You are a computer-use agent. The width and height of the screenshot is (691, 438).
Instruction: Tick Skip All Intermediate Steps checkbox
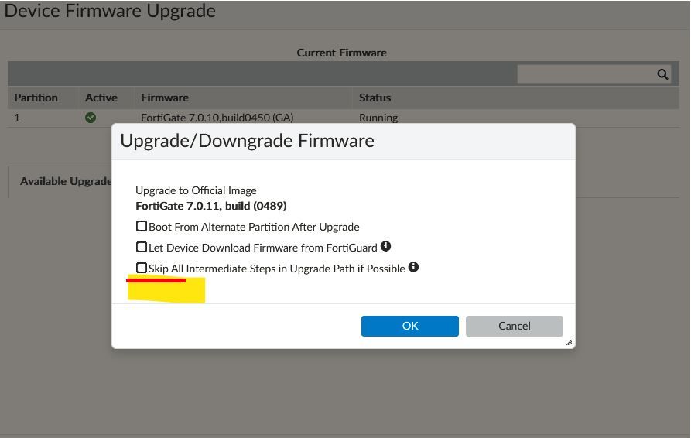pos(142,268)
